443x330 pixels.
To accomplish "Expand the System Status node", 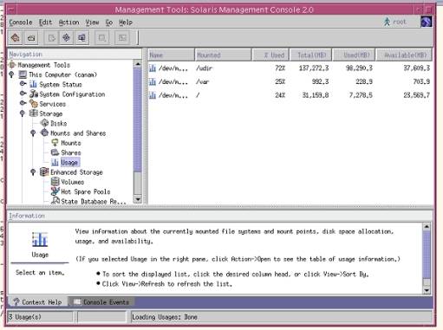I will [23, 84].
